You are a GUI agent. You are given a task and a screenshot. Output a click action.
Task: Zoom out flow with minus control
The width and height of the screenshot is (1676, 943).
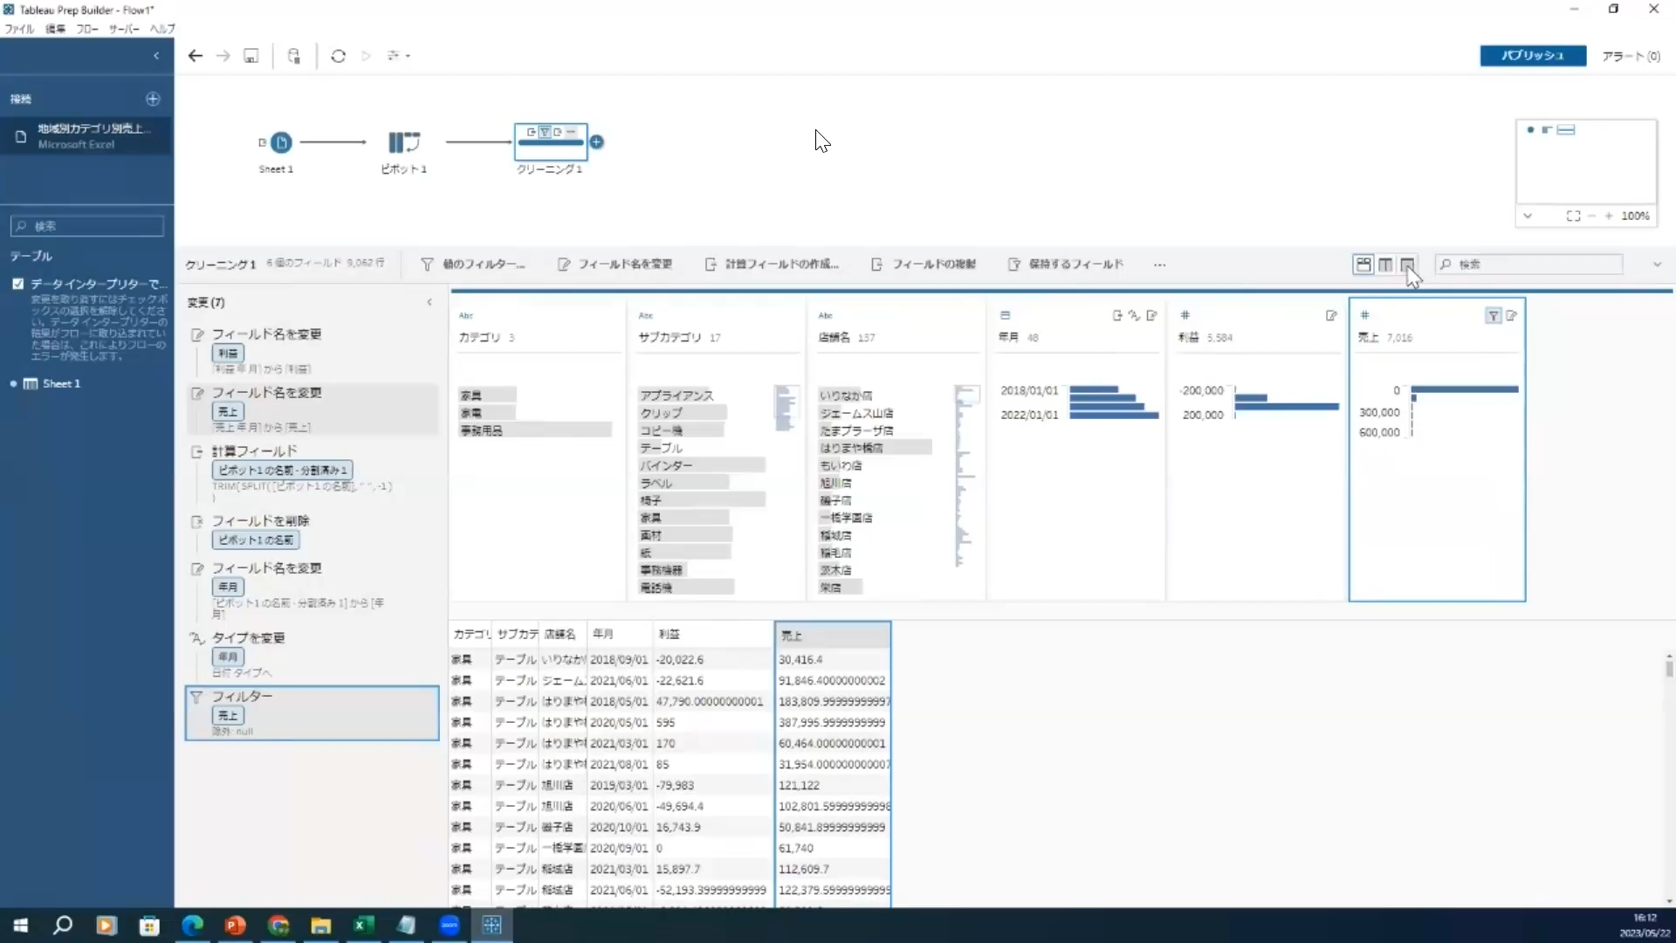click(x=1592, y=216)
